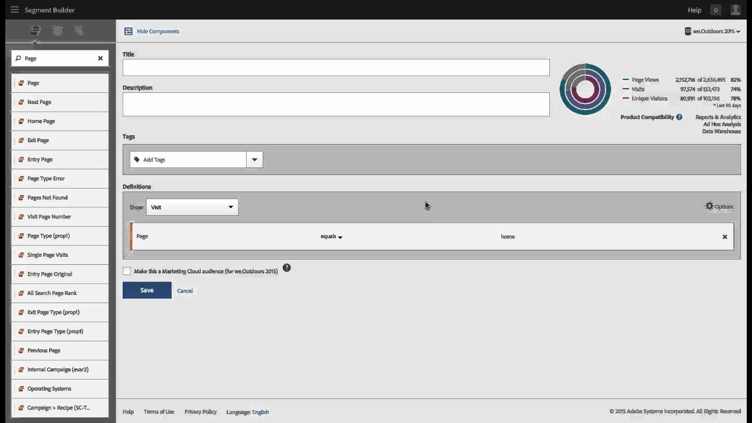Remove the Page equals home rule

(x=724, y=237)
